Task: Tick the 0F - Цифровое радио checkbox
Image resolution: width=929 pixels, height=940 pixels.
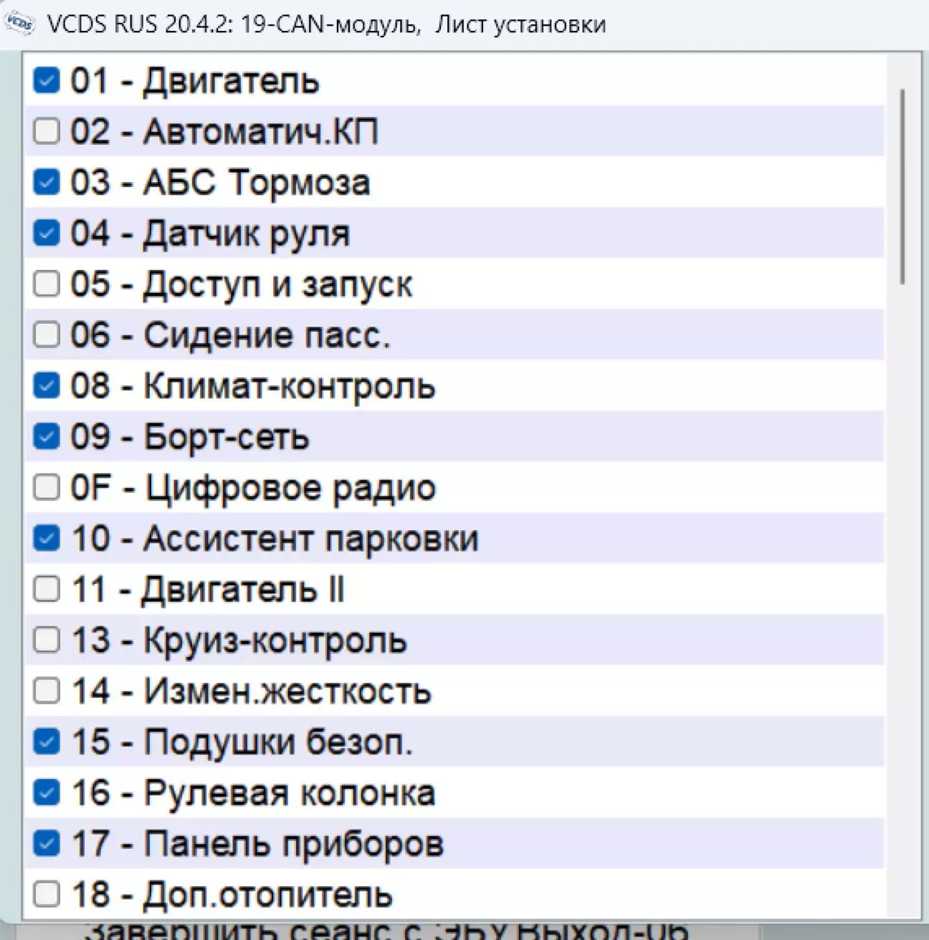Action: pos(47,487)
